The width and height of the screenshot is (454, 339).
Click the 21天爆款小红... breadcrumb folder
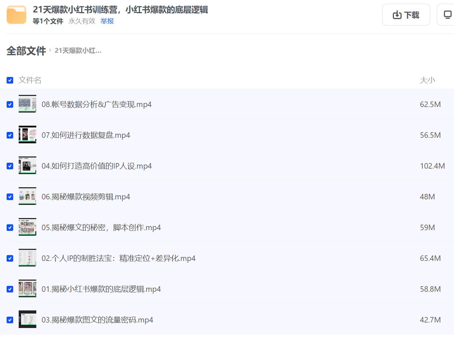[x=78, y=51]
